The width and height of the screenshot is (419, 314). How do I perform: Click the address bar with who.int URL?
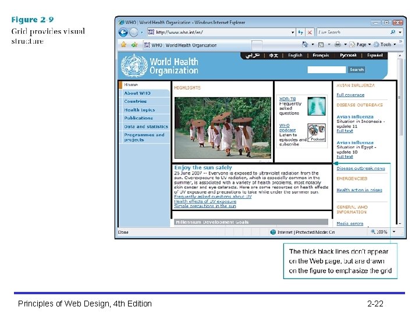point(218,33)
